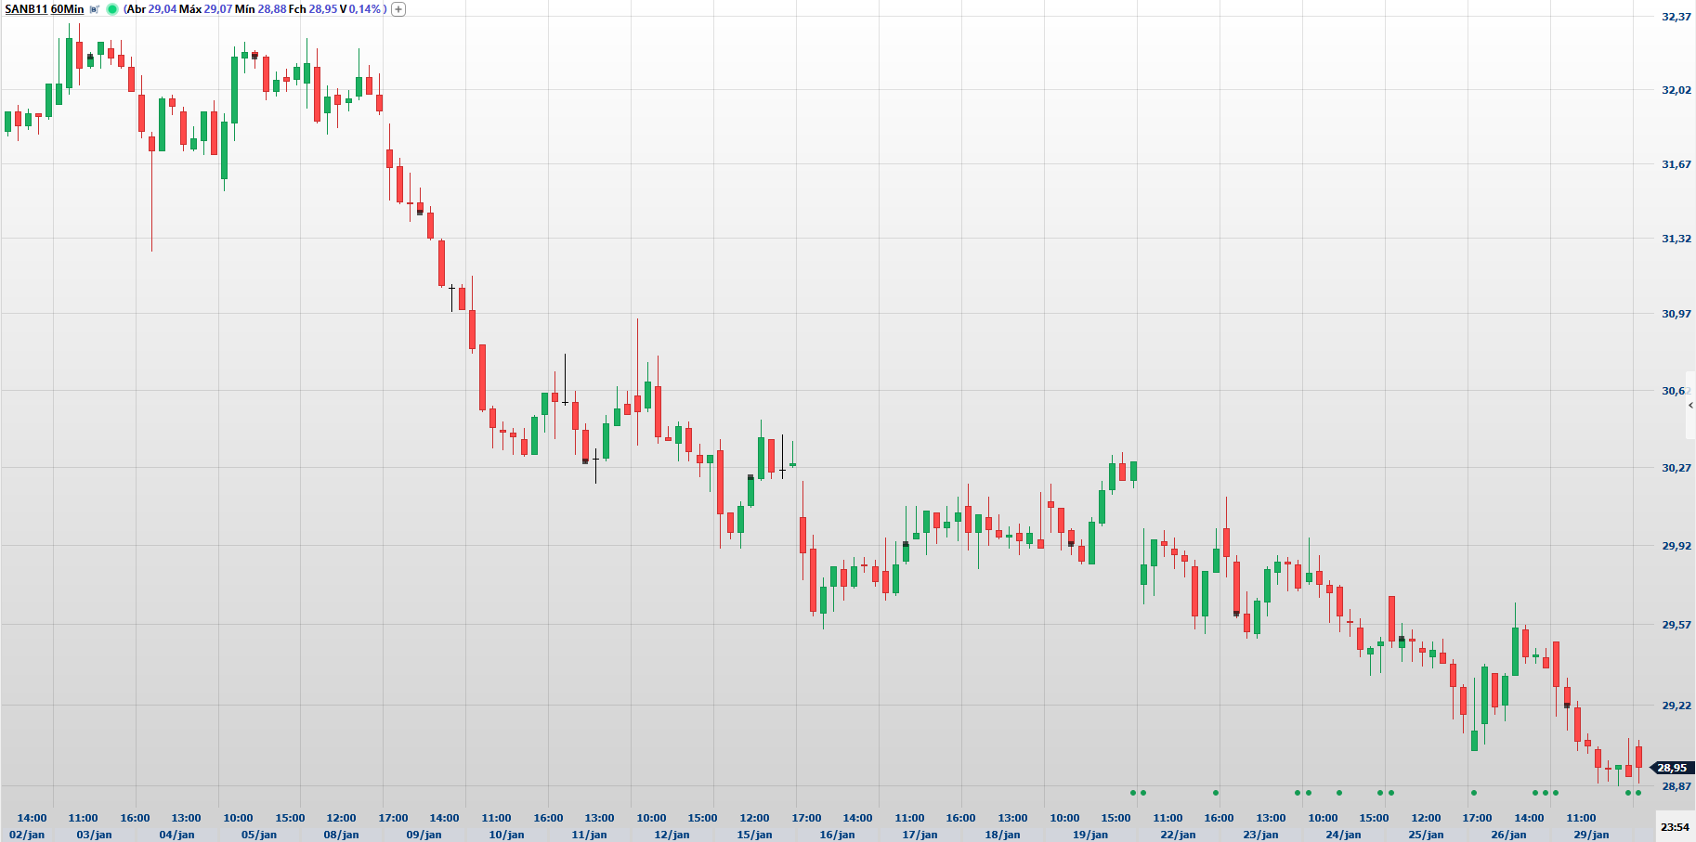Viewport: 1696px width, 842px height.
Task: Click the variation percentage 0,14%
Action: click(364, 9)
